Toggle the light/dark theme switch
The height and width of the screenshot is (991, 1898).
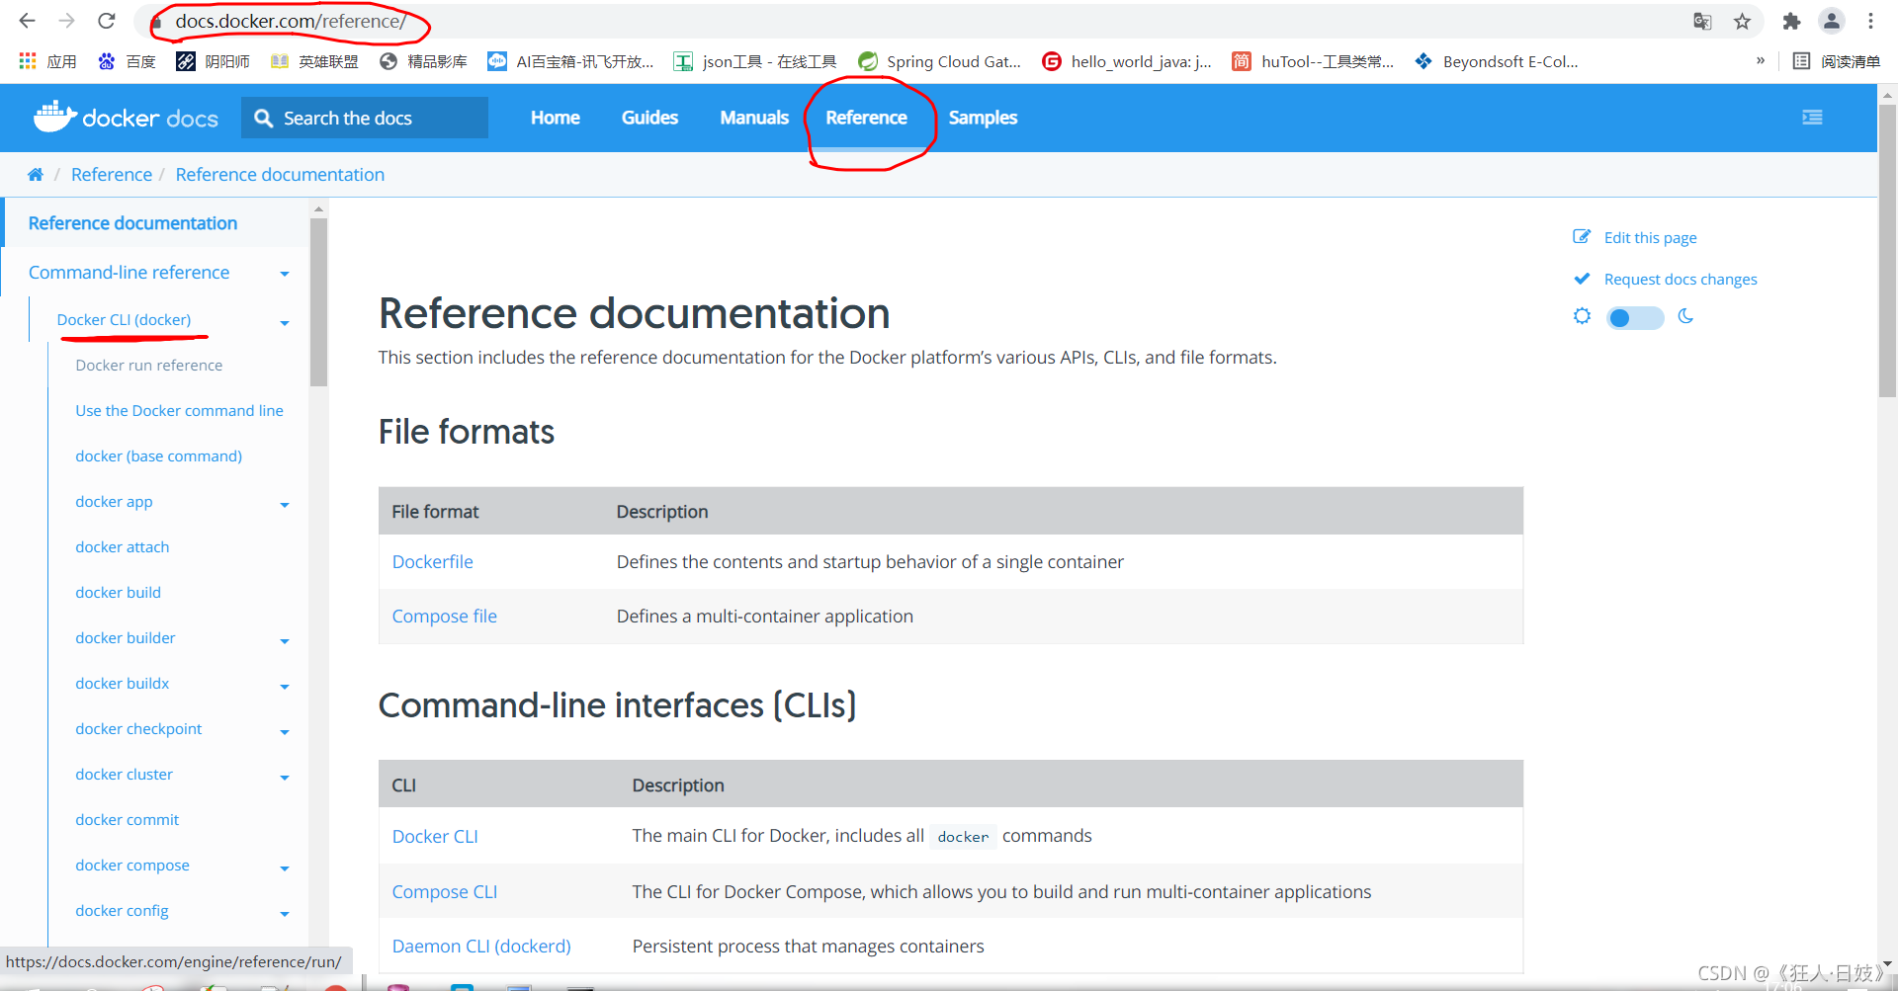(x=1635, y=317)
